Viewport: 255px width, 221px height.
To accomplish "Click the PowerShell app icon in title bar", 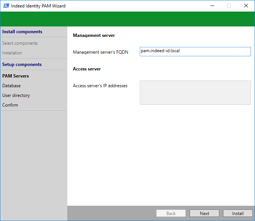I will tap(6, 6).
